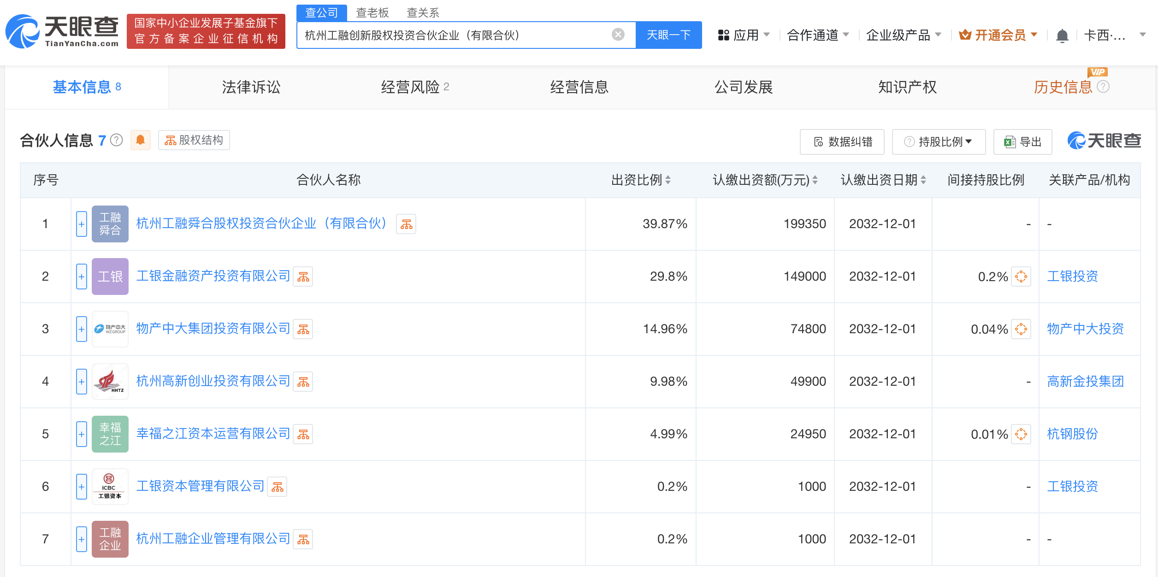The height and width of the screenshot is (577, 1158).
Task: Click the 数据纠错 button
Action: pyautogui.click(x=842, y=142)
